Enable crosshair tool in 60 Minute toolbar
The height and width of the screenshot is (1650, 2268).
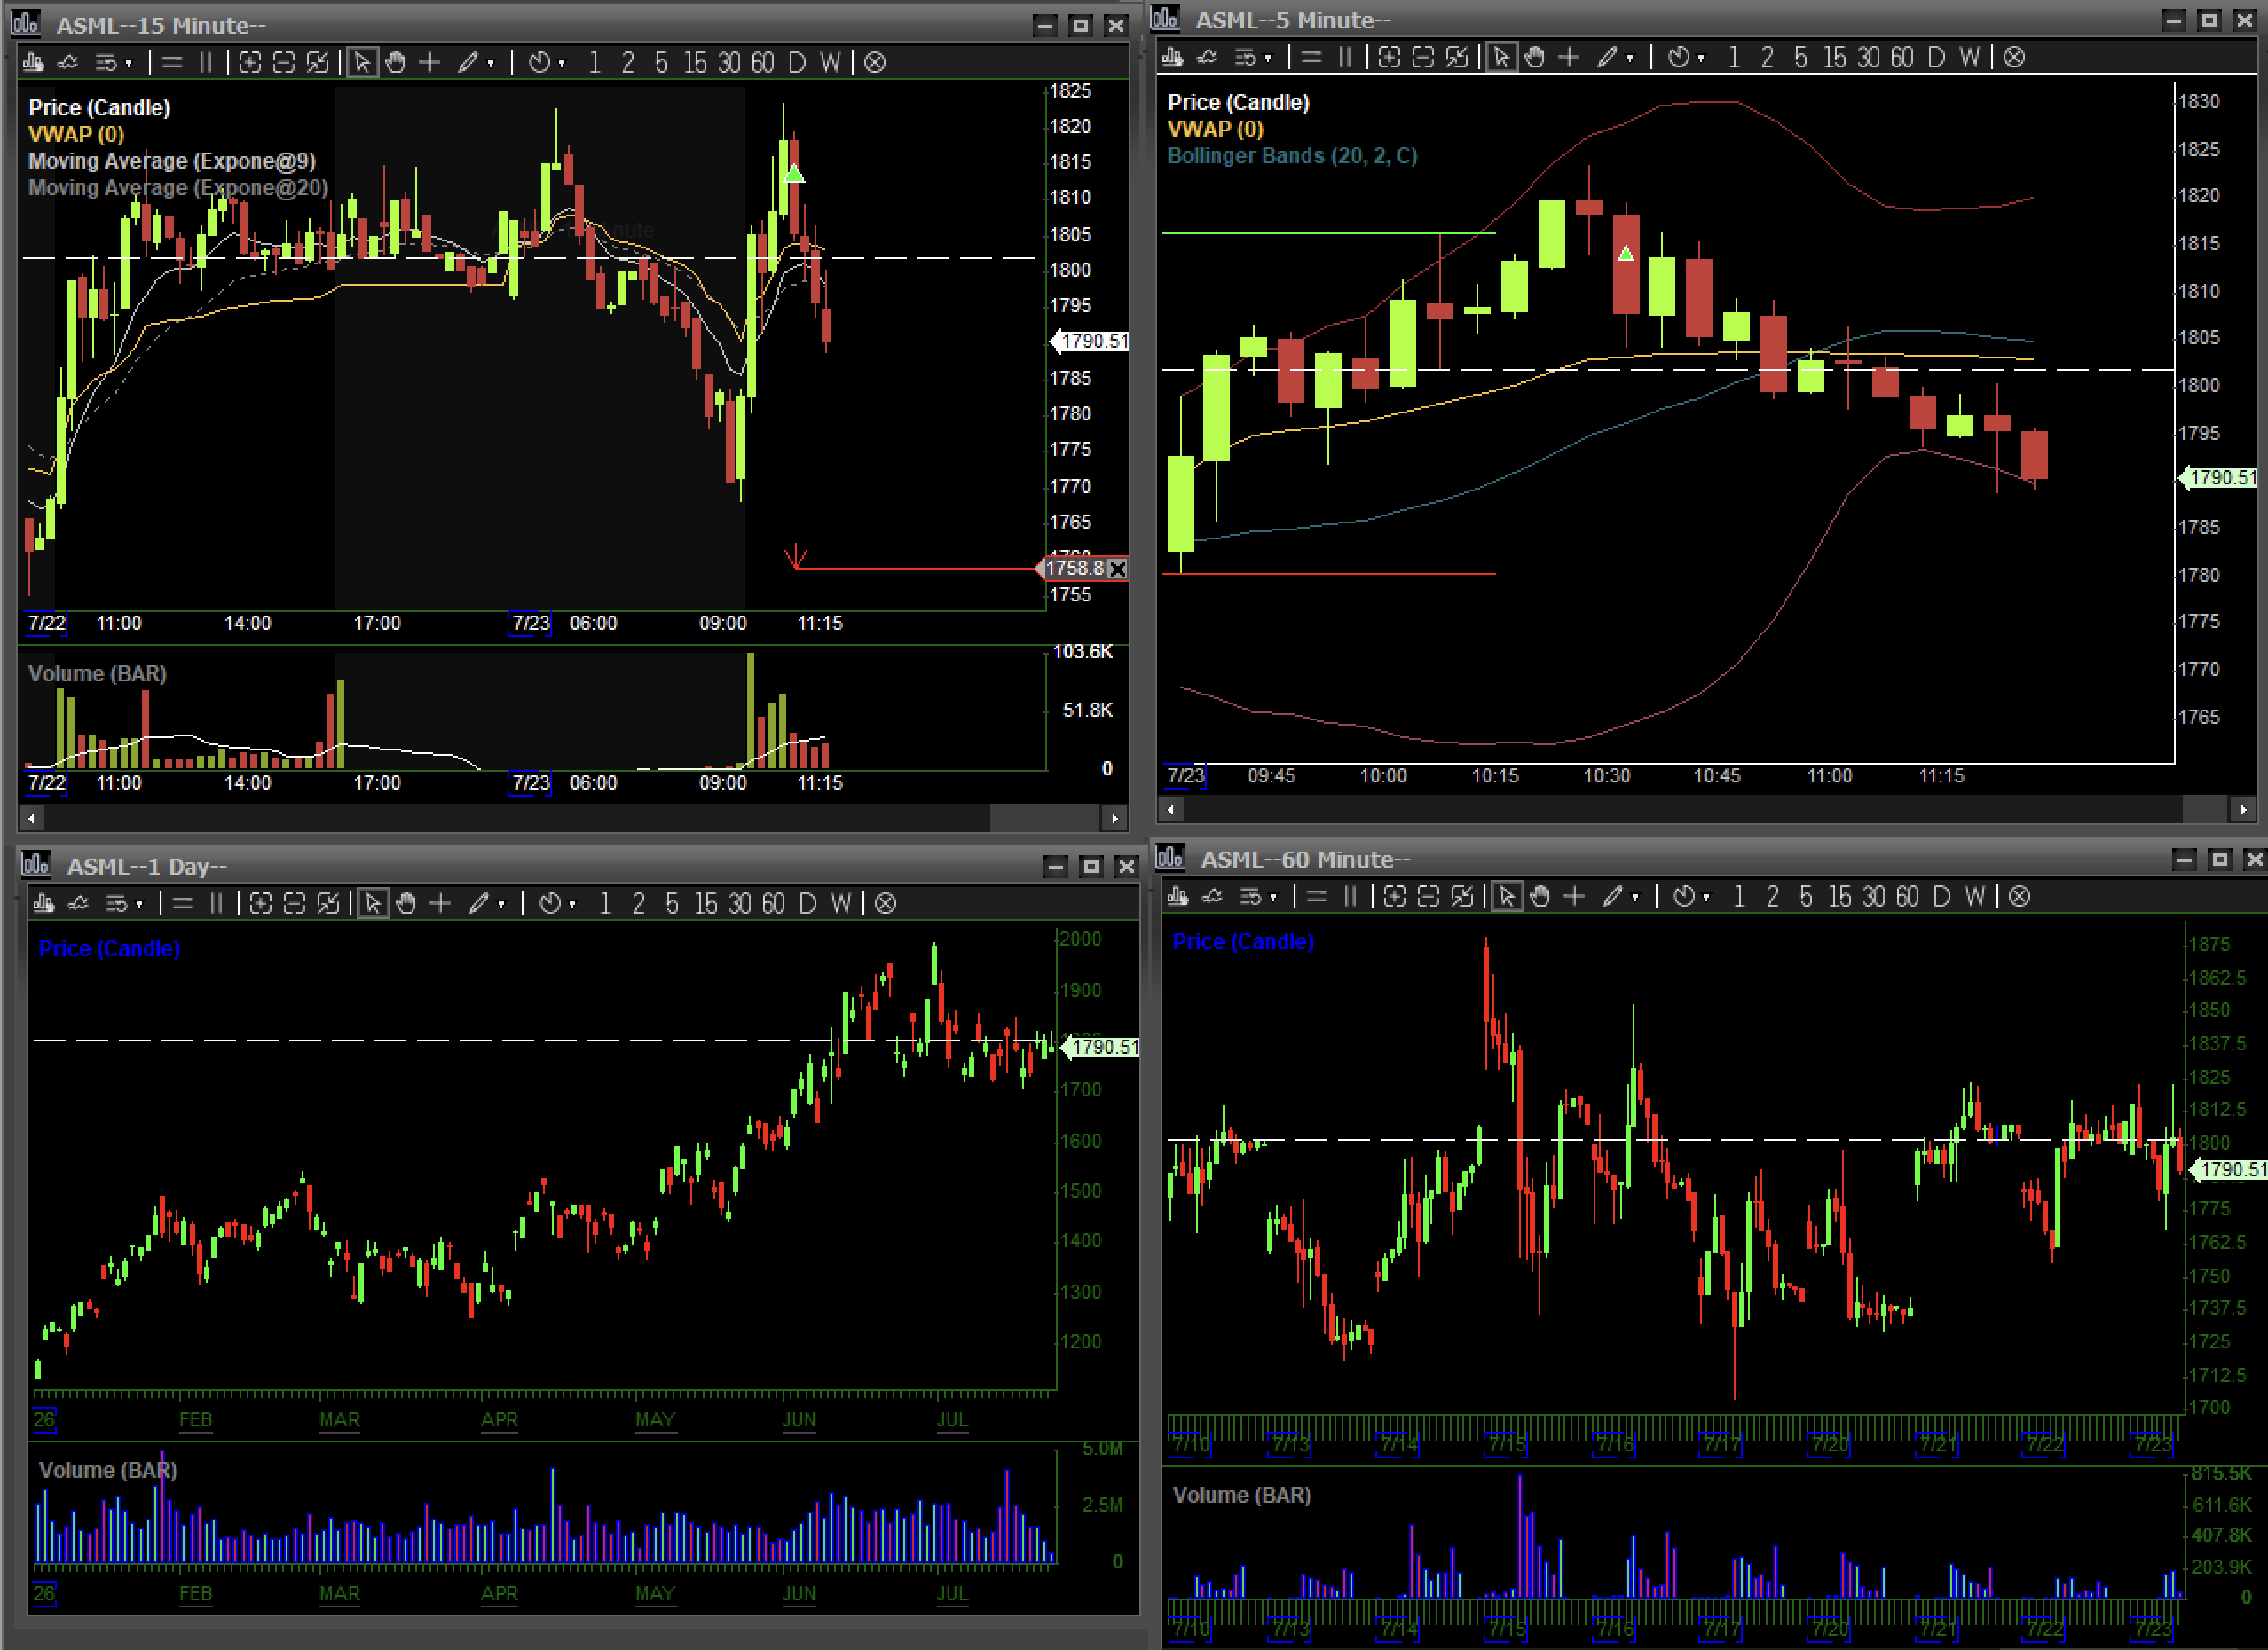1574,897
